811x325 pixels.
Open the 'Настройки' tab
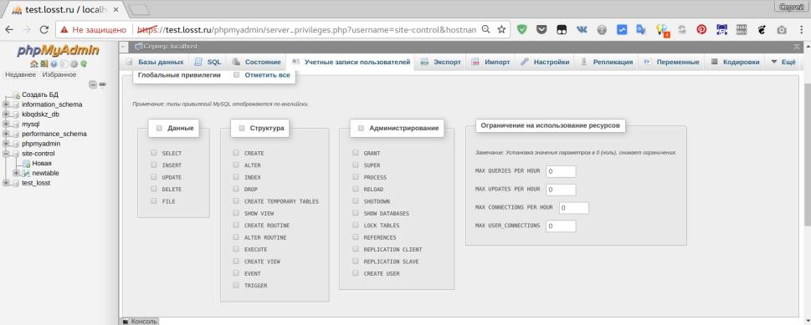point(545,62)
